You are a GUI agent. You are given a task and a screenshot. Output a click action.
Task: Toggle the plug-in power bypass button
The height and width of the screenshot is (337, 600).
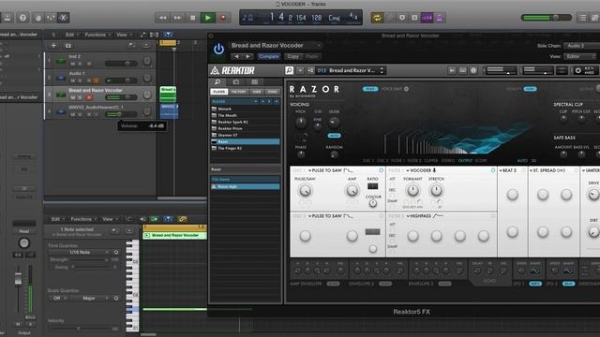coord(218,50)
